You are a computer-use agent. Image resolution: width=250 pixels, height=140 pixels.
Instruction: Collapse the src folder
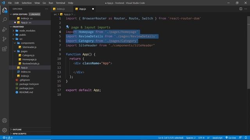click(30, 39)
